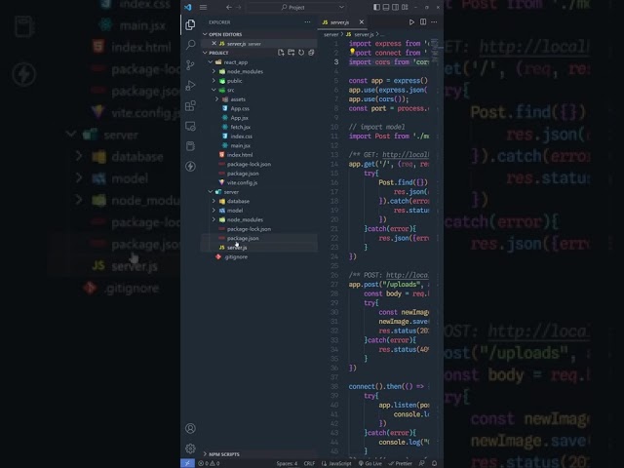
Task: Click the lightbulb code action on line 2
Action: tap(352, 52)
